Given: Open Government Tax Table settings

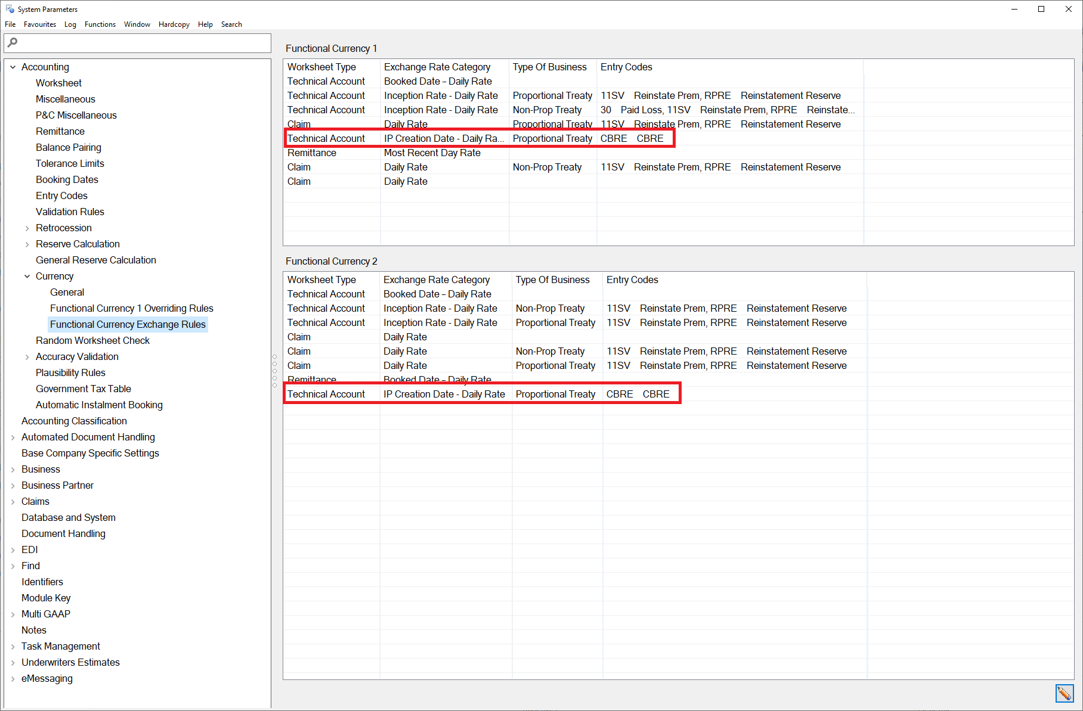Looking at the screenshot, I should tap(83, 389).
